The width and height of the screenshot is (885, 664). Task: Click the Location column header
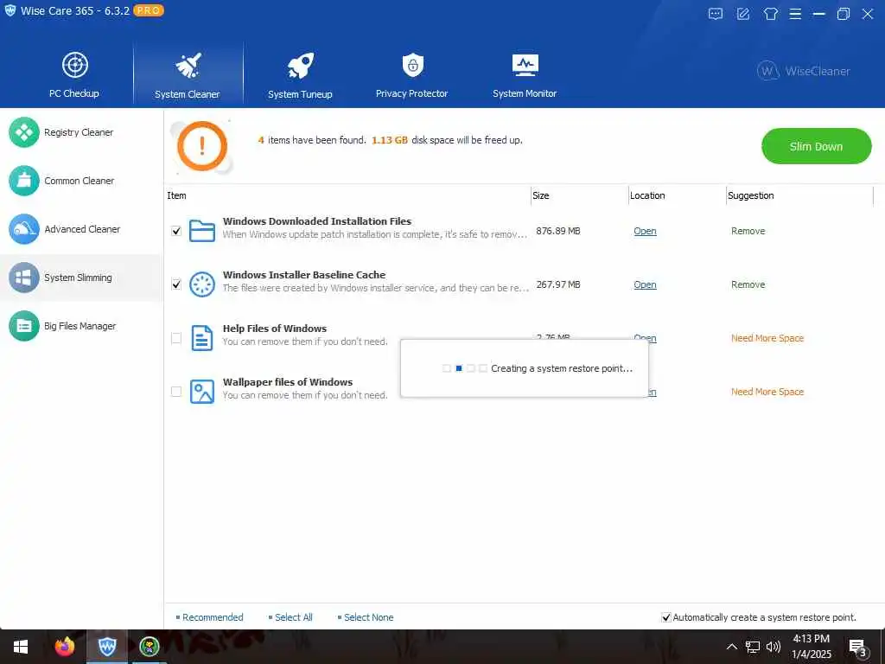647,195
